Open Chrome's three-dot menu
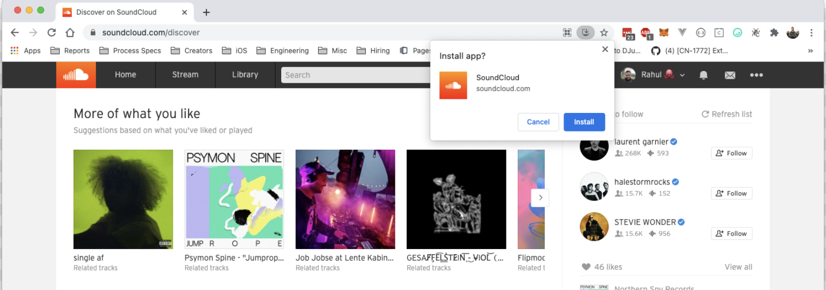 click(x=811, y=33)
